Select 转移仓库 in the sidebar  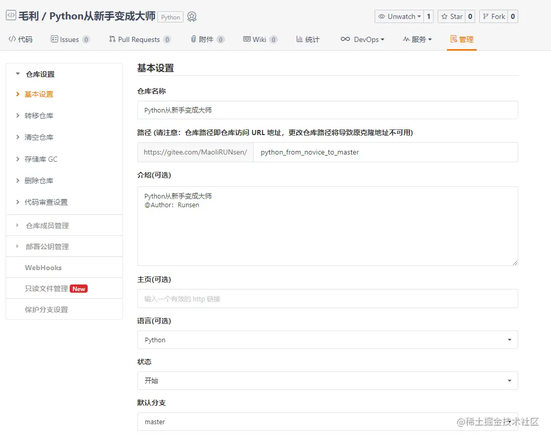38,116
